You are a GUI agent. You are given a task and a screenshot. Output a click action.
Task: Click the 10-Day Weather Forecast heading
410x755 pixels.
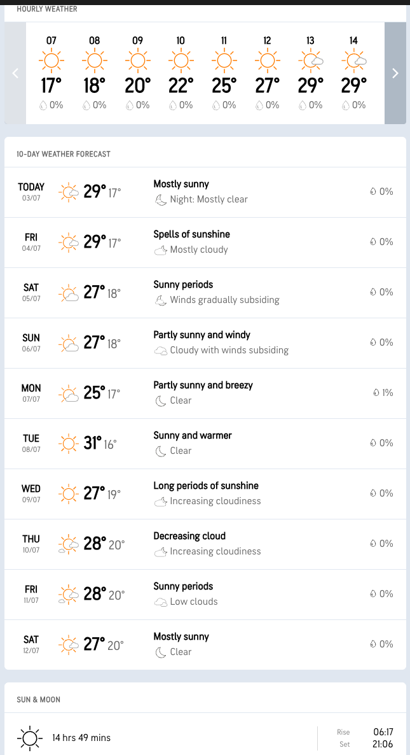64,154
